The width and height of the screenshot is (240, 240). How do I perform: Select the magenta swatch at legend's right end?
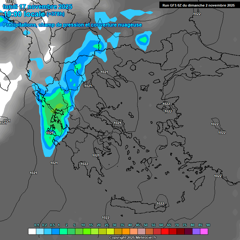click(x=204, y=232)
